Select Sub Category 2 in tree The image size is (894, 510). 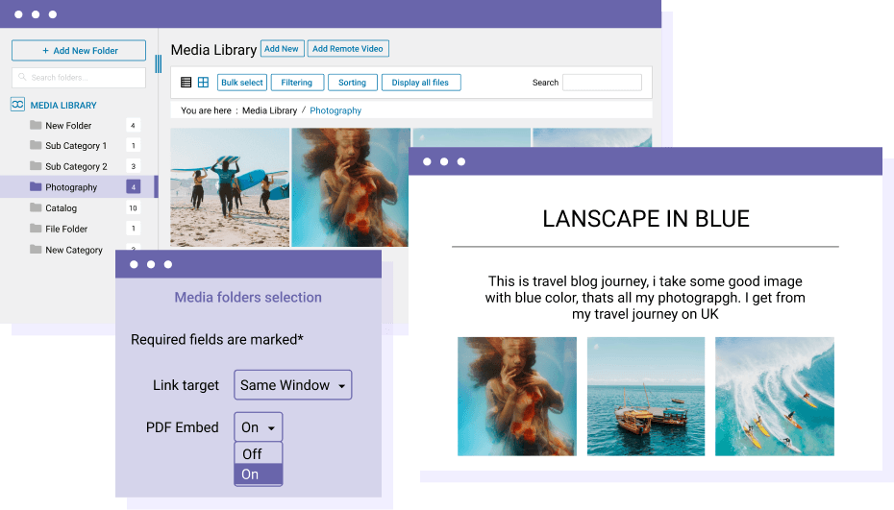[76, 166]
